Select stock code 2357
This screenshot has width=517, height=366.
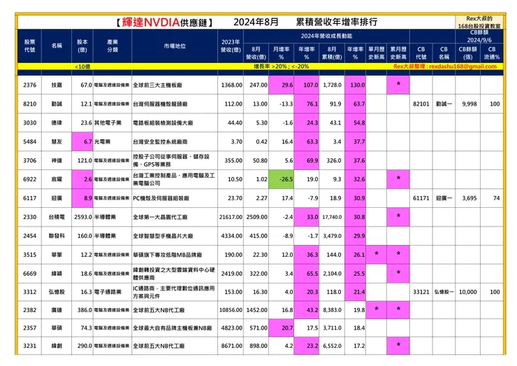(29, 328)
